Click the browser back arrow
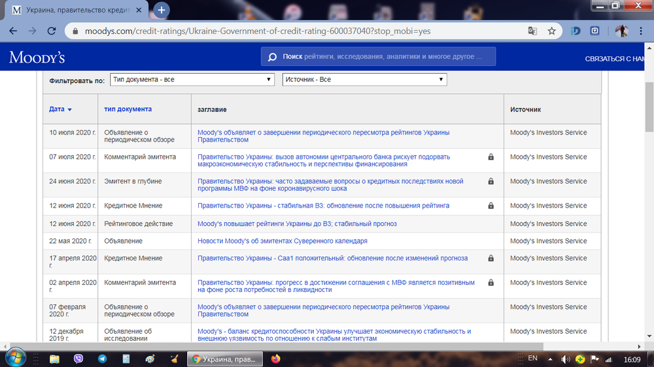This screenshot has height=367, width=654. click(x=13, y=31)
